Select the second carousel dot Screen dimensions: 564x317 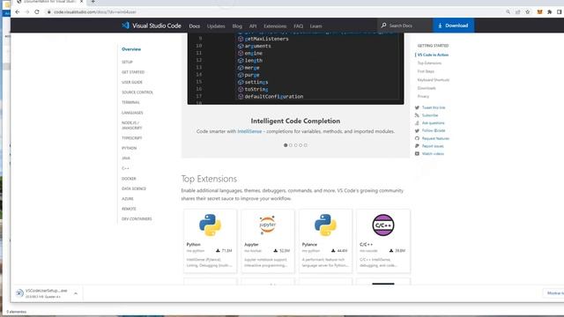tap(291, 145)
